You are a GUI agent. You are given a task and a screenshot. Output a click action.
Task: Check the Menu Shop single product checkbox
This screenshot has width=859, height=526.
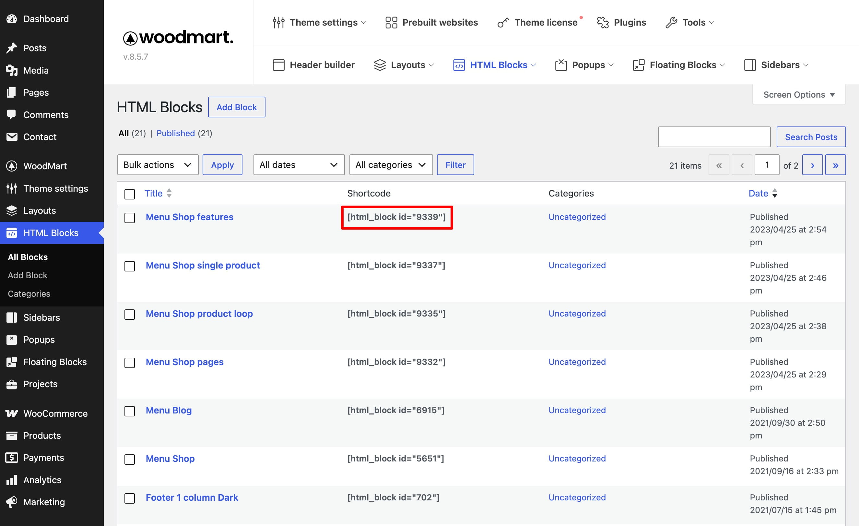click(130, 266)
